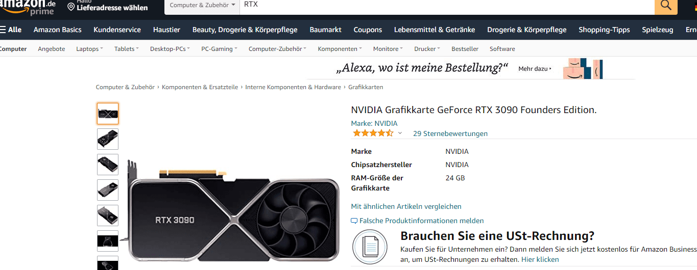Open the Grafikkarten breadcrumb link

[x=366, y=87]
